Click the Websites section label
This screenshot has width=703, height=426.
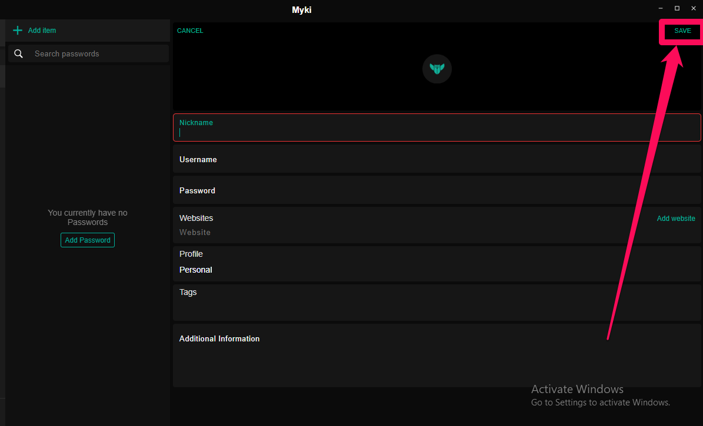196,218
